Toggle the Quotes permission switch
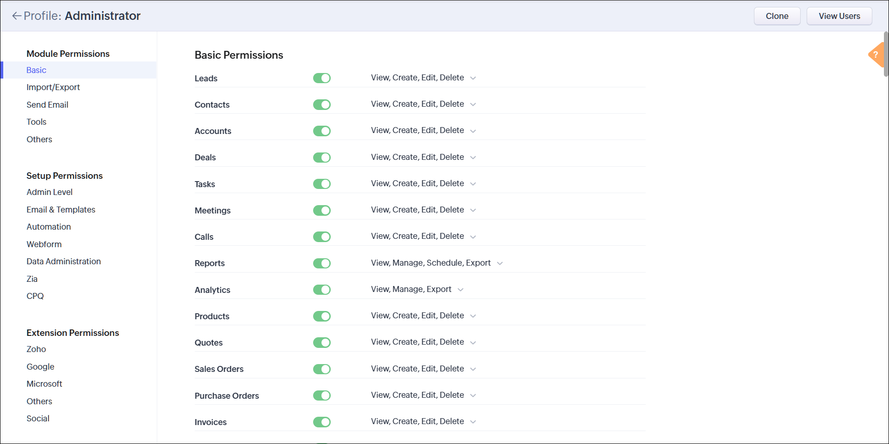 pos(322,343)
